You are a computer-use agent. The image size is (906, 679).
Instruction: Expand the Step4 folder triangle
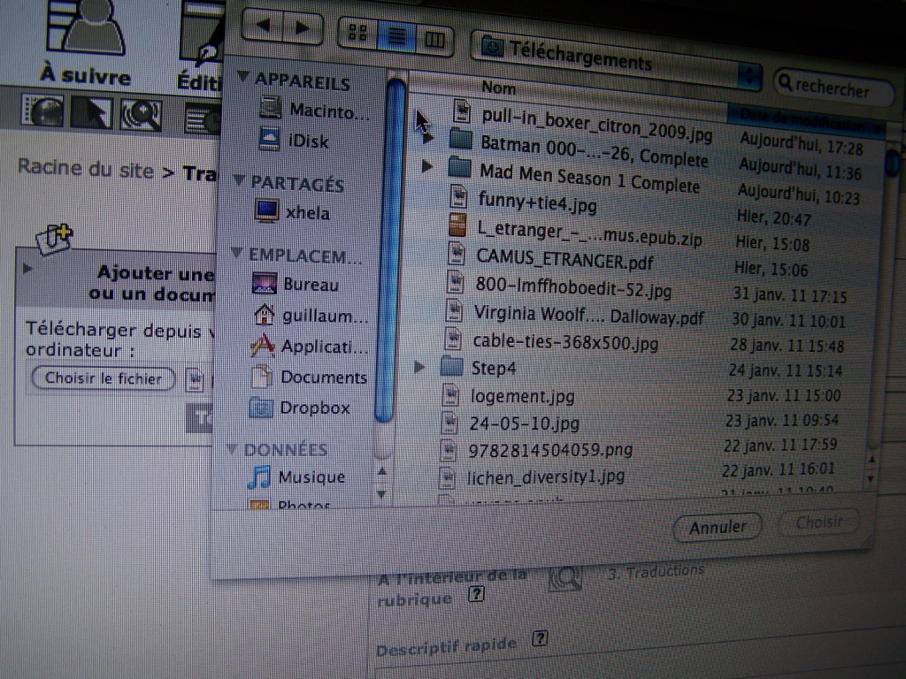click(420, 366)
